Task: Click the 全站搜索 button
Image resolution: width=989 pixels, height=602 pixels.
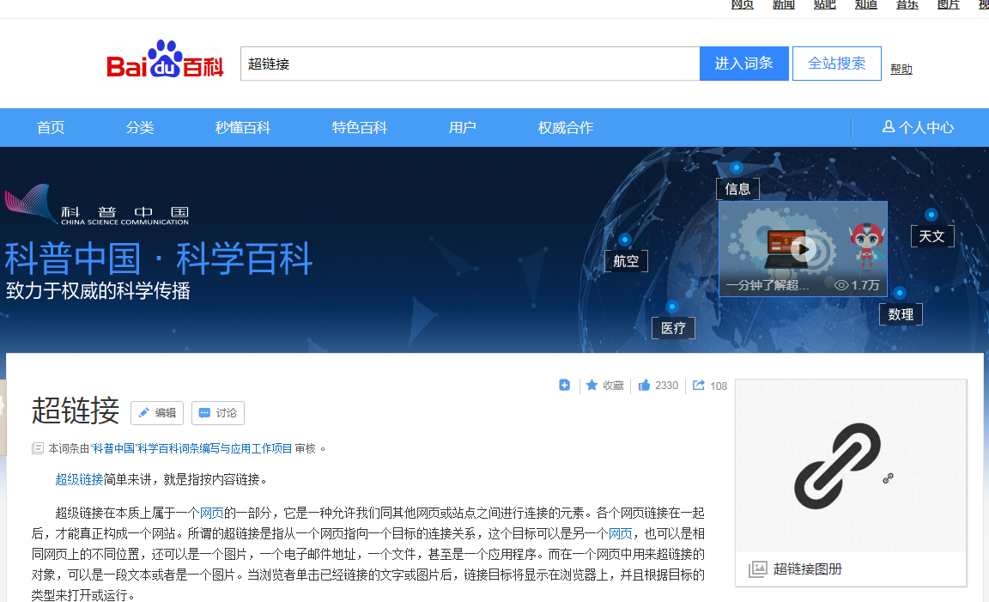Action: tap(836, 63)
